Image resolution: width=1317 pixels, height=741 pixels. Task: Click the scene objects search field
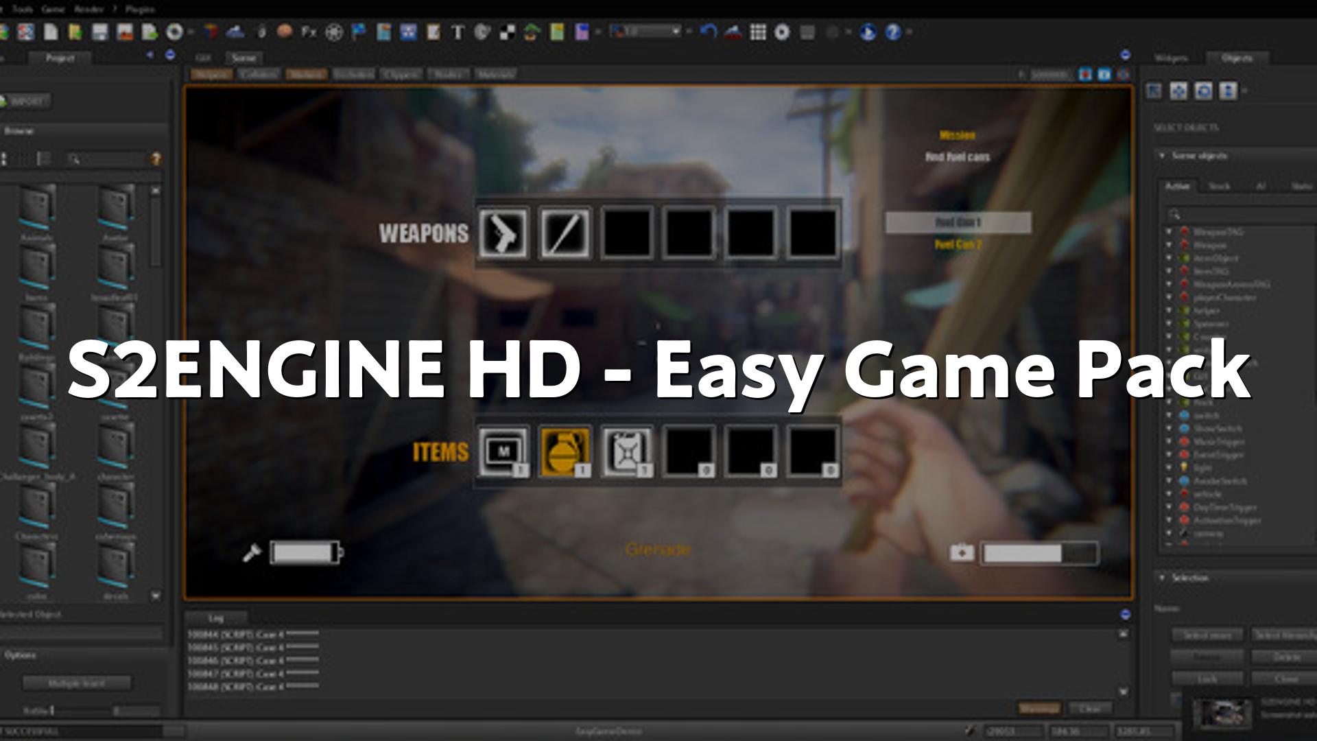tap(1242, 214)
